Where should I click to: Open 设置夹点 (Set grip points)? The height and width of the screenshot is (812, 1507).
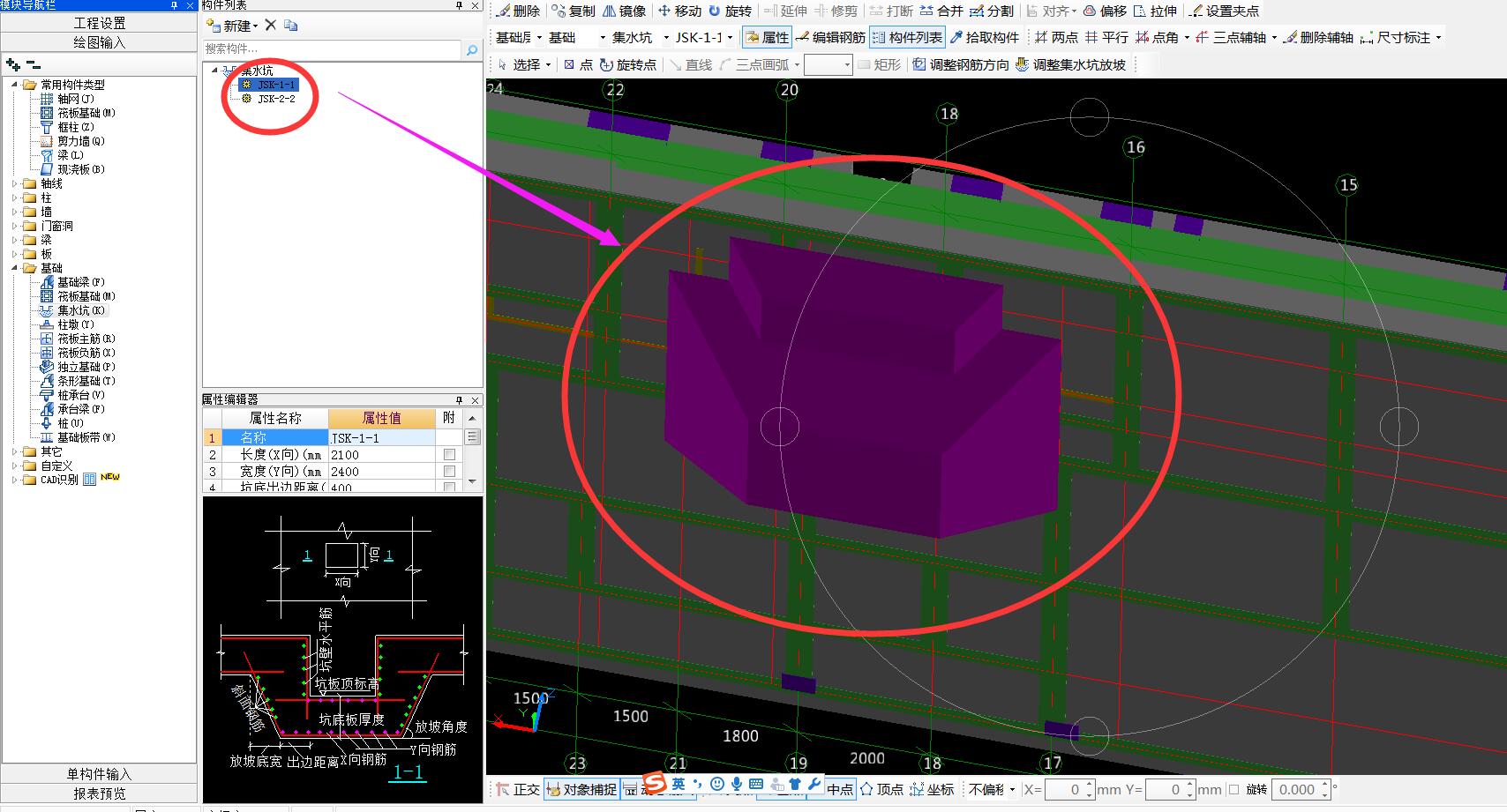point(1225,11)
